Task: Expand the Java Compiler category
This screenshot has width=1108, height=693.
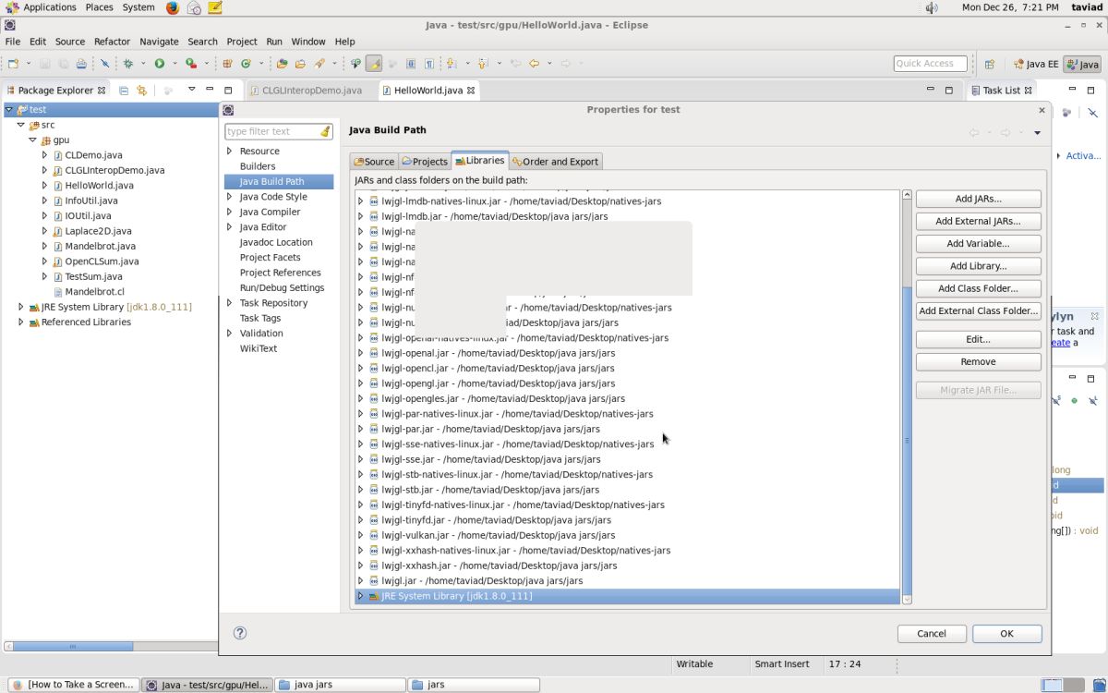Action: pyautogui.click(x=230, y=212)
